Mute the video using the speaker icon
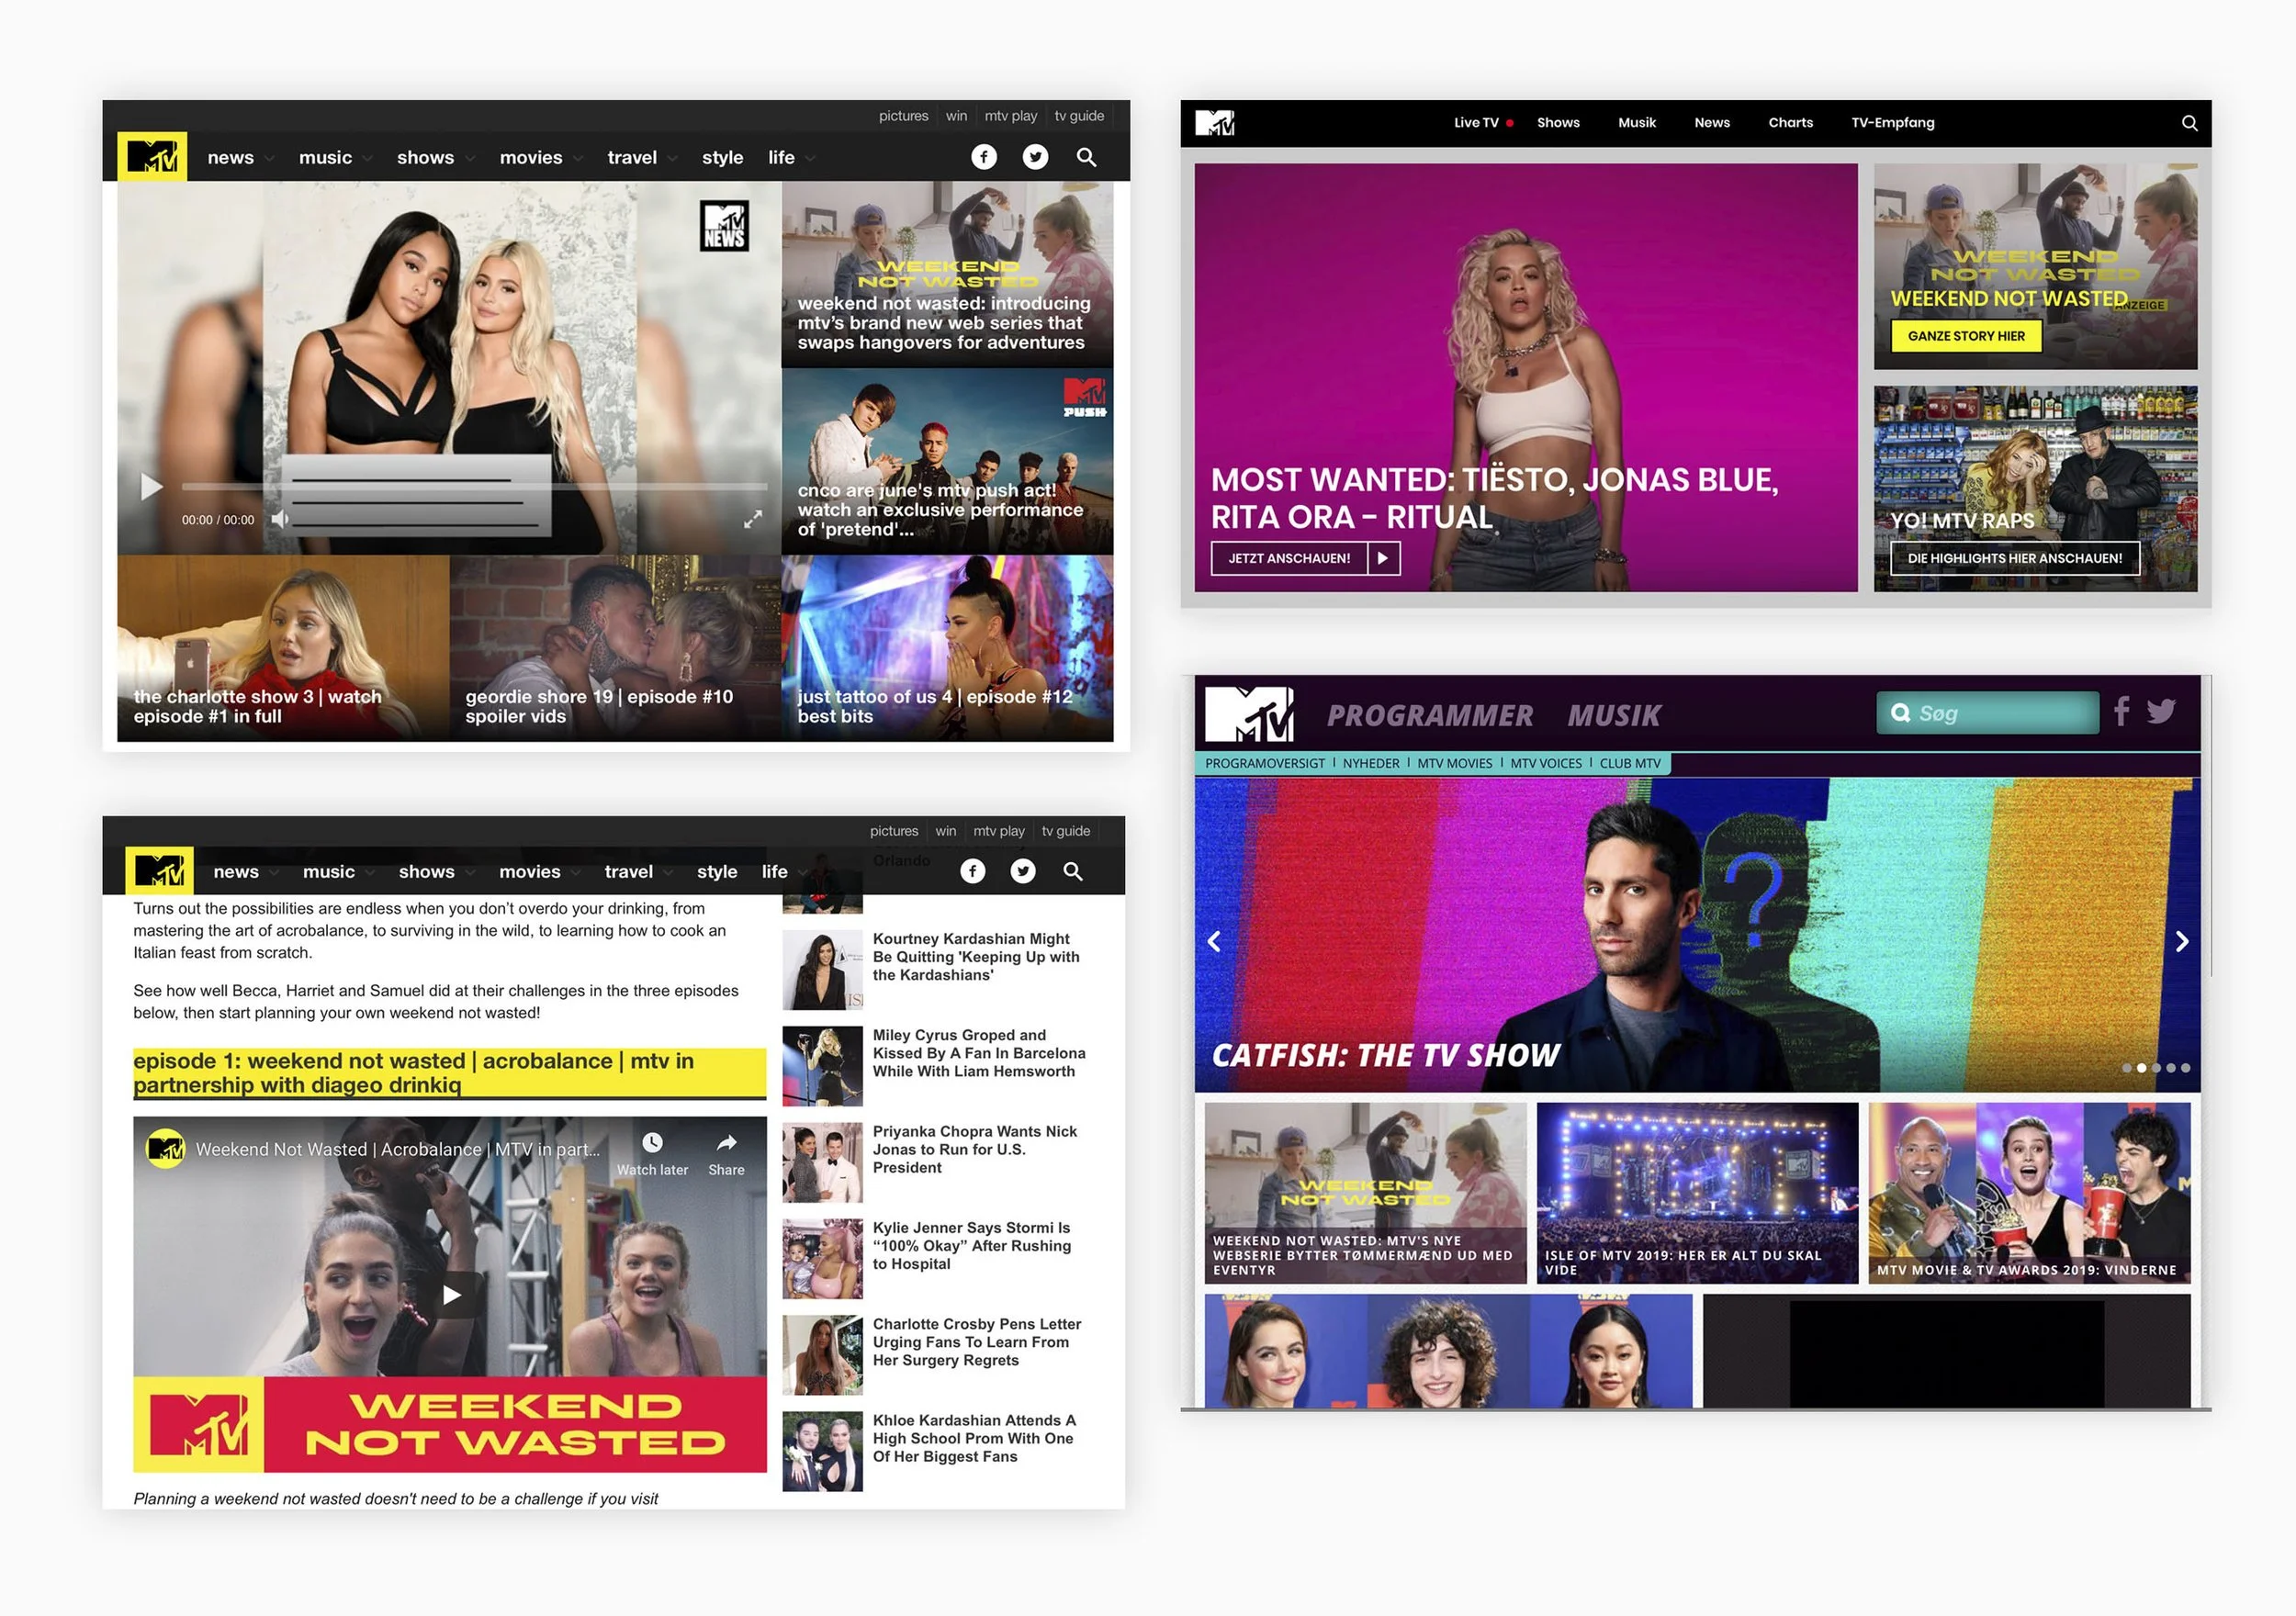The width and height of the screenshot is (2296, 1616). point(280,519)
